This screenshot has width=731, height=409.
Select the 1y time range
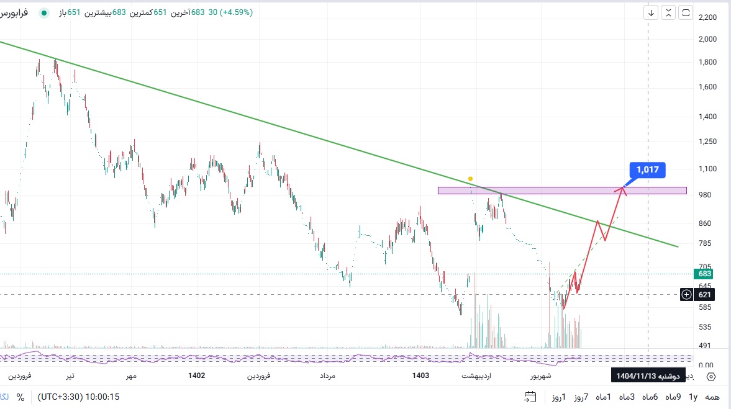point(693,397)
